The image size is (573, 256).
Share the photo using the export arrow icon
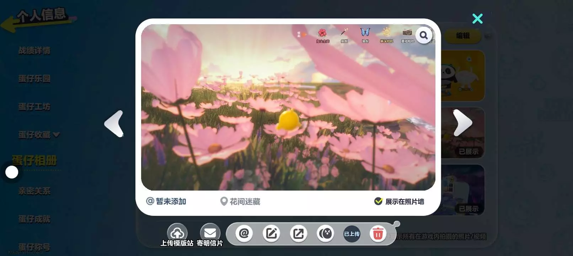298,234
